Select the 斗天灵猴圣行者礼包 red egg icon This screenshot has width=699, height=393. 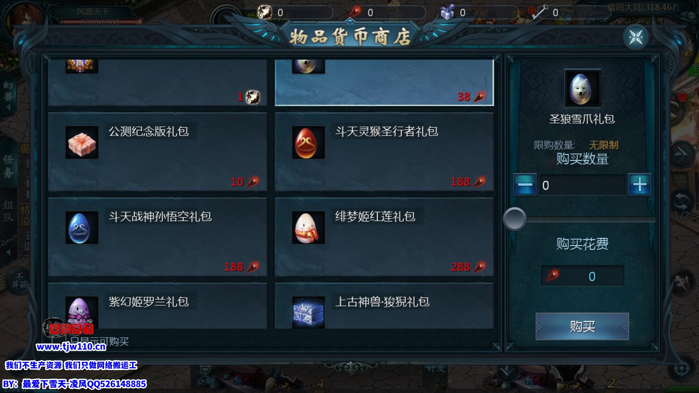pyautogui.click(x=308, y=143)
